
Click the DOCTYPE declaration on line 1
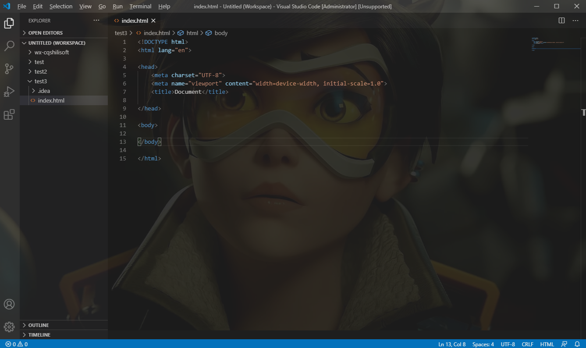[163, 42]
